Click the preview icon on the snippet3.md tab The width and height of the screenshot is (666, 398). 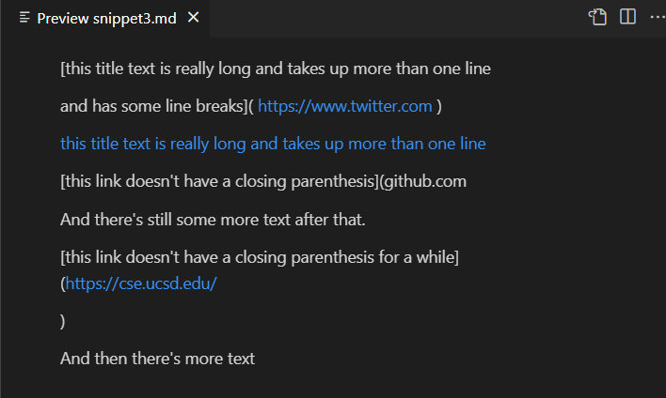tap(24, 18)
